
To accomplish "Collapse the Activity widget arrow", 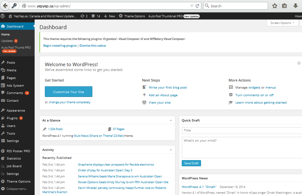I will (171, 150).
